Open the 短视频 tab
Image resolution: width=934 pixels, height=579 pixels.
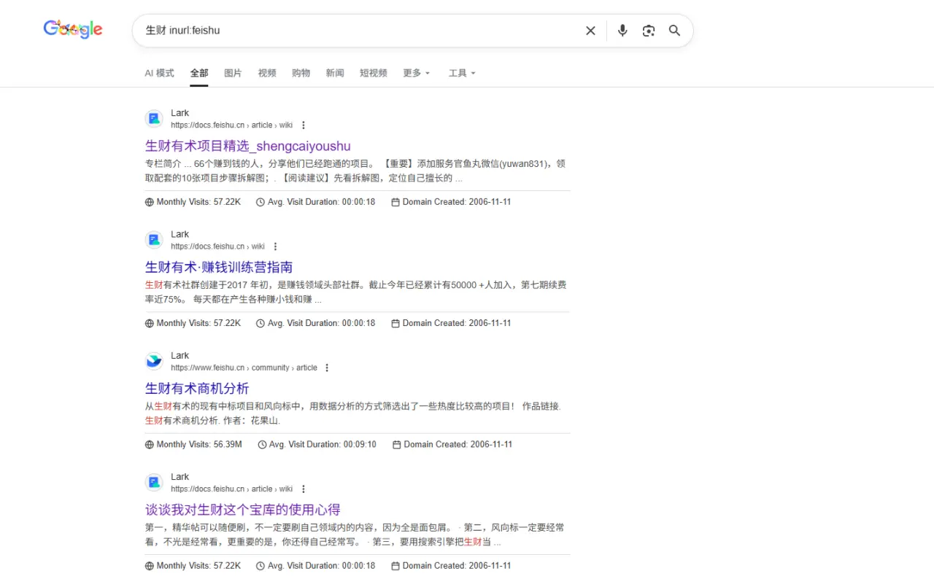tap(374, 73)
